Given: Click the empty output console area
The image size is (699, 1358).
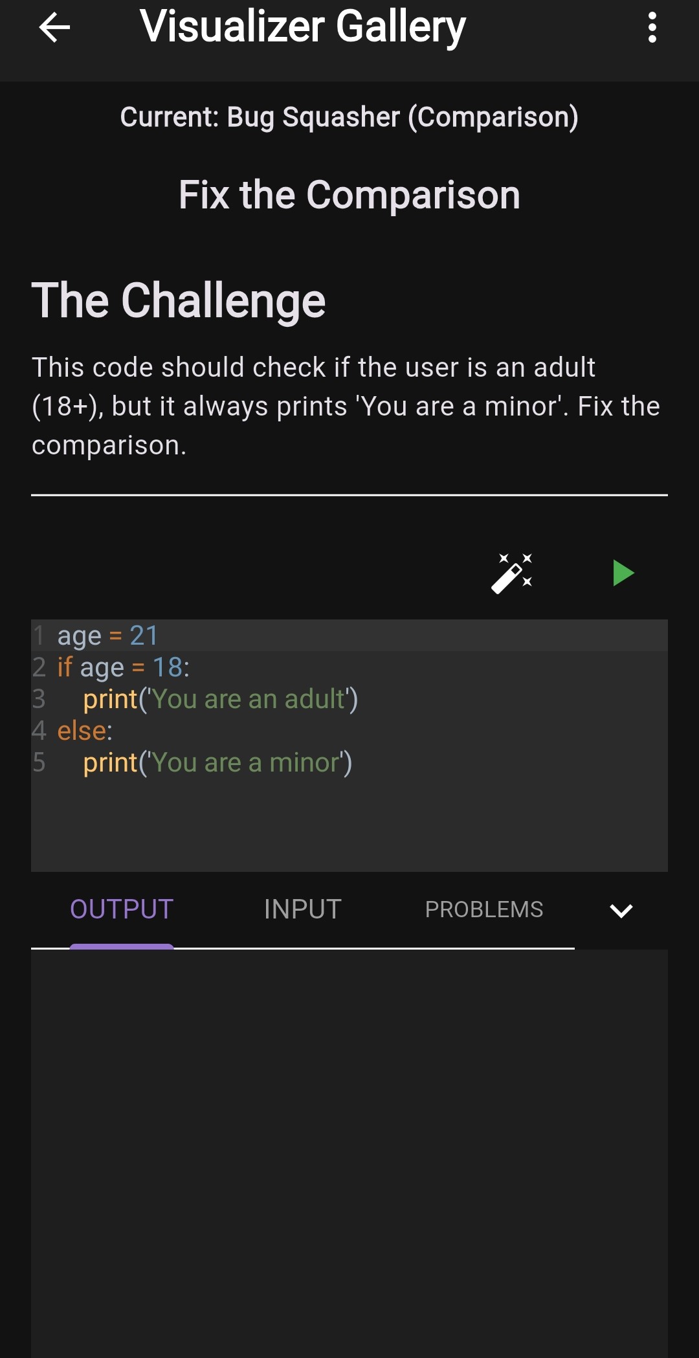Looking at the screenshot, I should 349,1152.
